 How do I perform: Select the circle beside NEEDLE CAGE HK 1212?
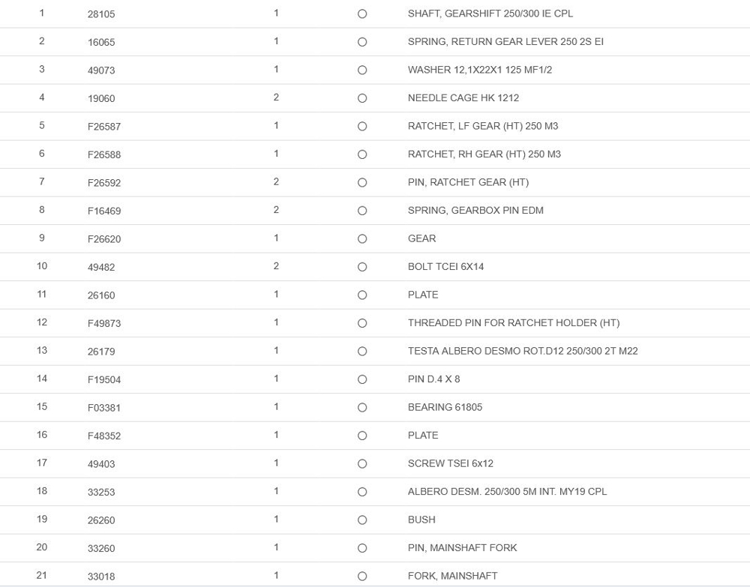click(x=362, y=98)
